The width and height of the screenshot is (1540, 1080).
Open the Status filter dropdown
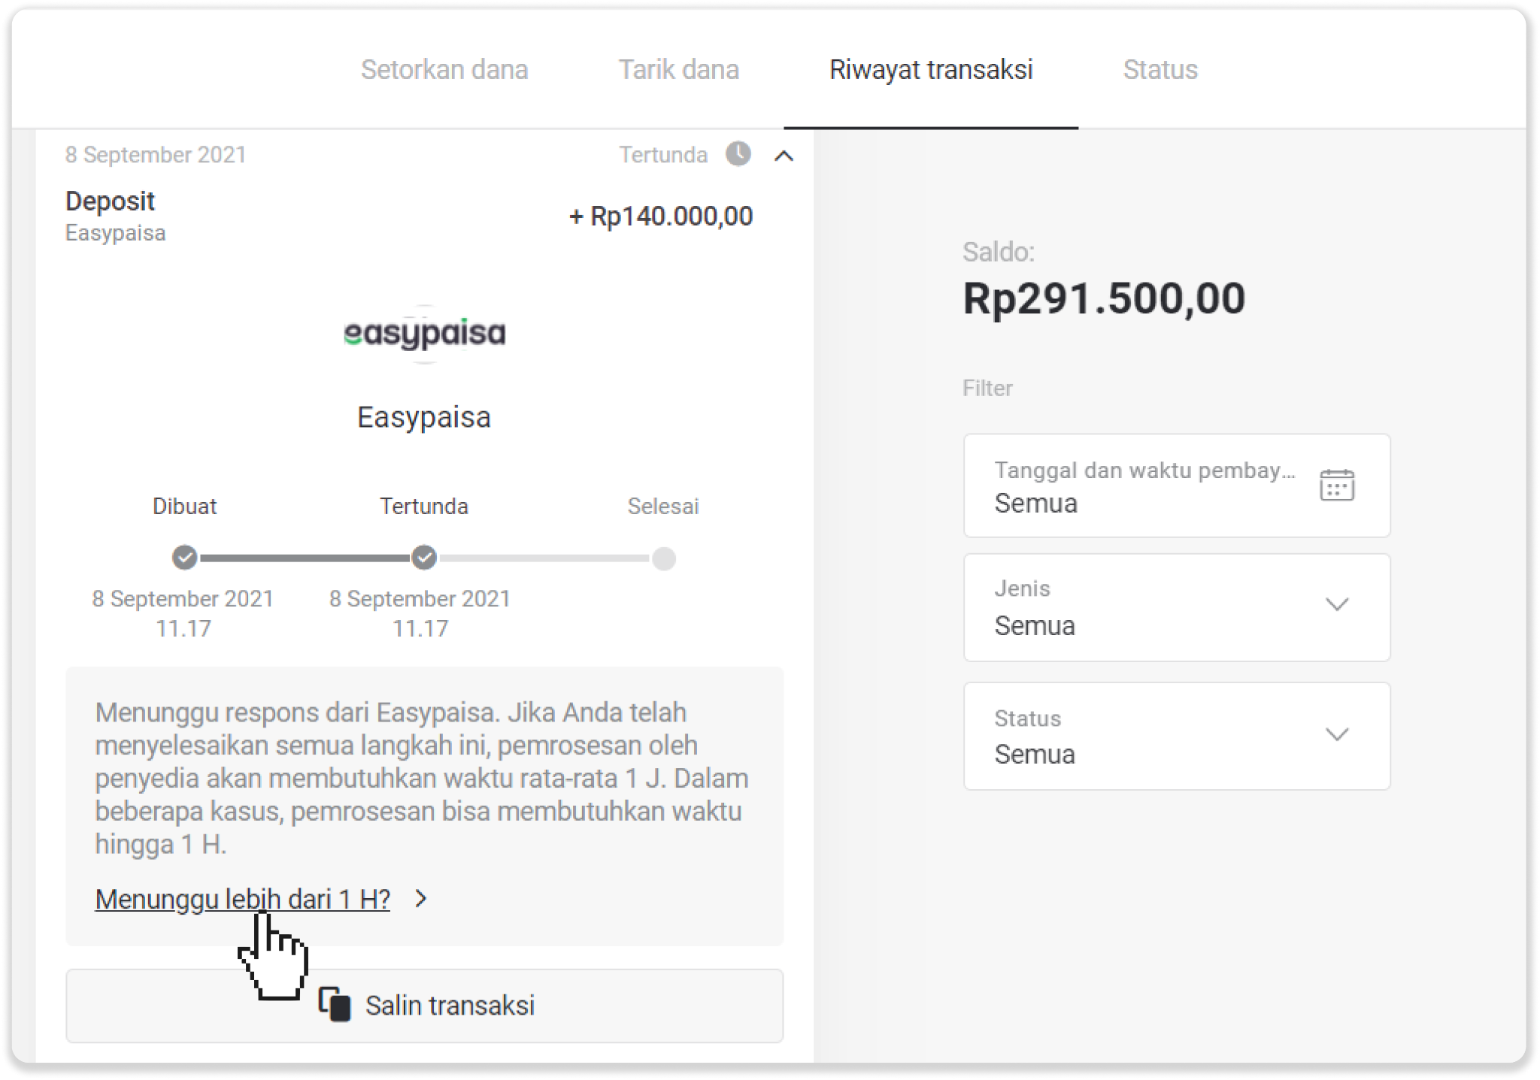[1177, 736]
